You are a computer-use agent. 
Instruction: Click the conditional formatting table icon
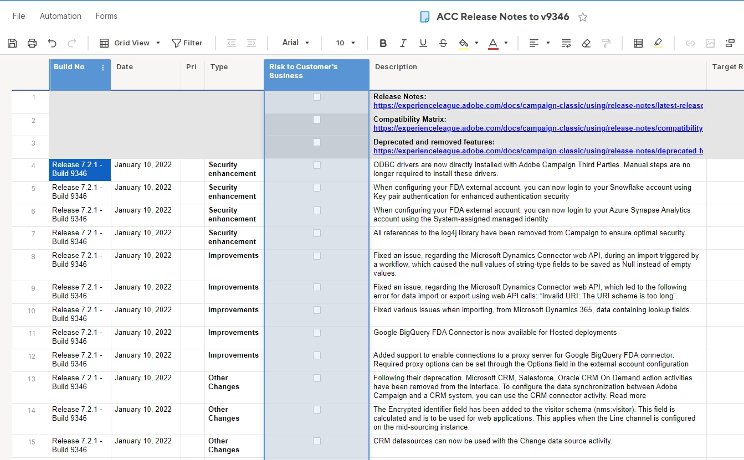638,43
